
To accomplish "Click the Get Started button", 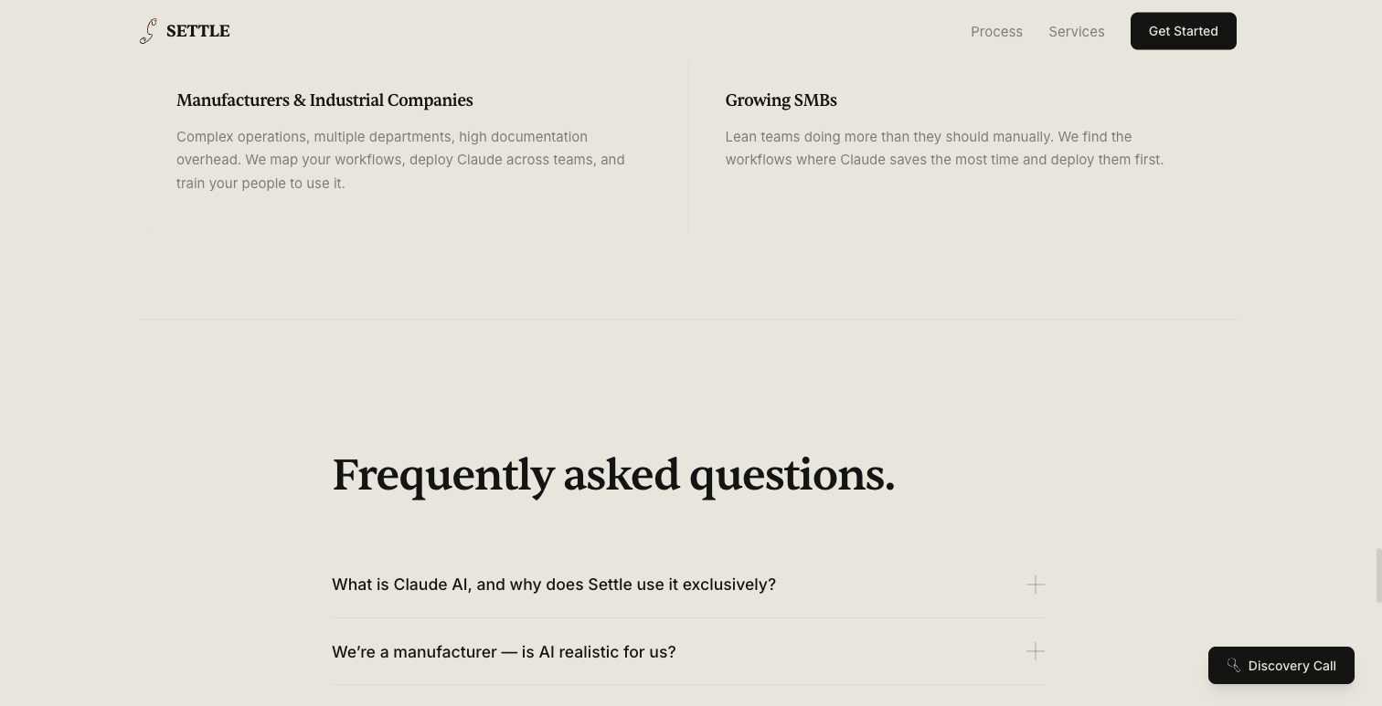I will coord(1183,30).
